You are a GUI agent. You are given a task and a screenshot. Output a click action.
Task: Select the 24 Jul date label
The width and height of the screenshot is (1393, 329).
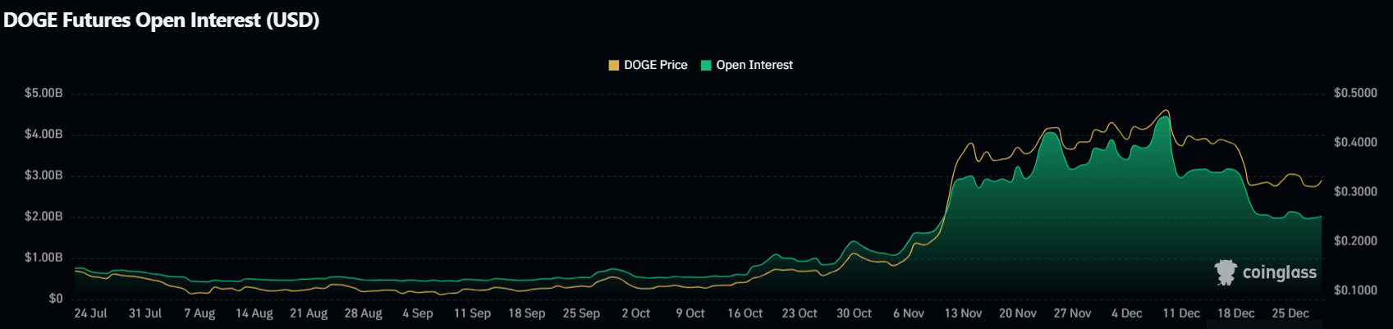pos(90,313)
